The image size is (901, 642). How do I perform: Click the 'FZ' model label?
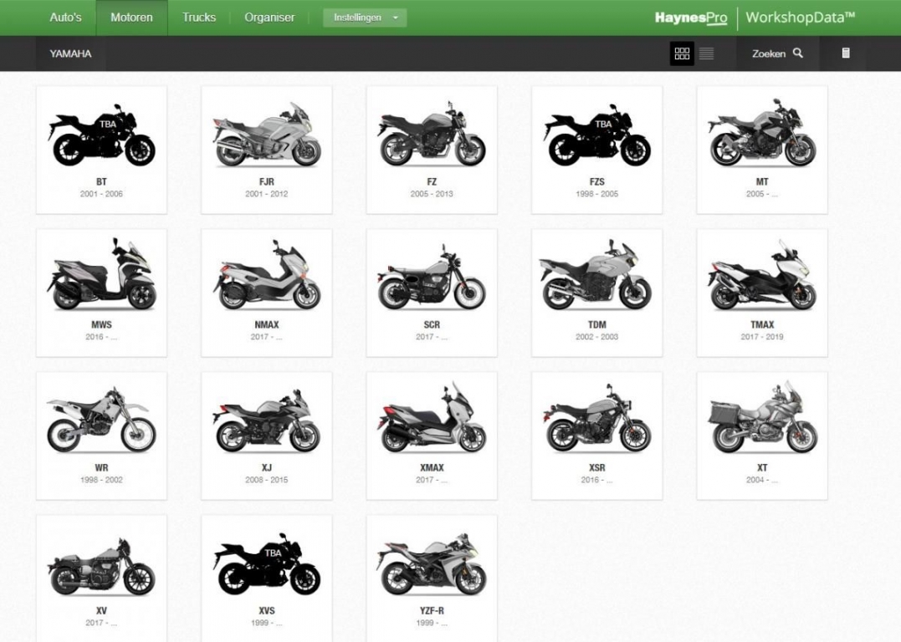coord(432,181)
